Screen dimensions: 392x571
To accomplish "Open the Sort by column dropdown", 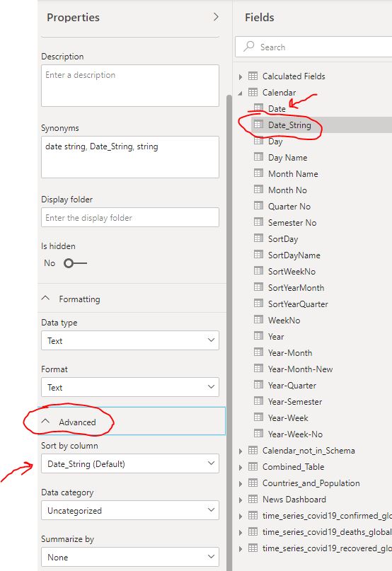I will coord(130,463).
